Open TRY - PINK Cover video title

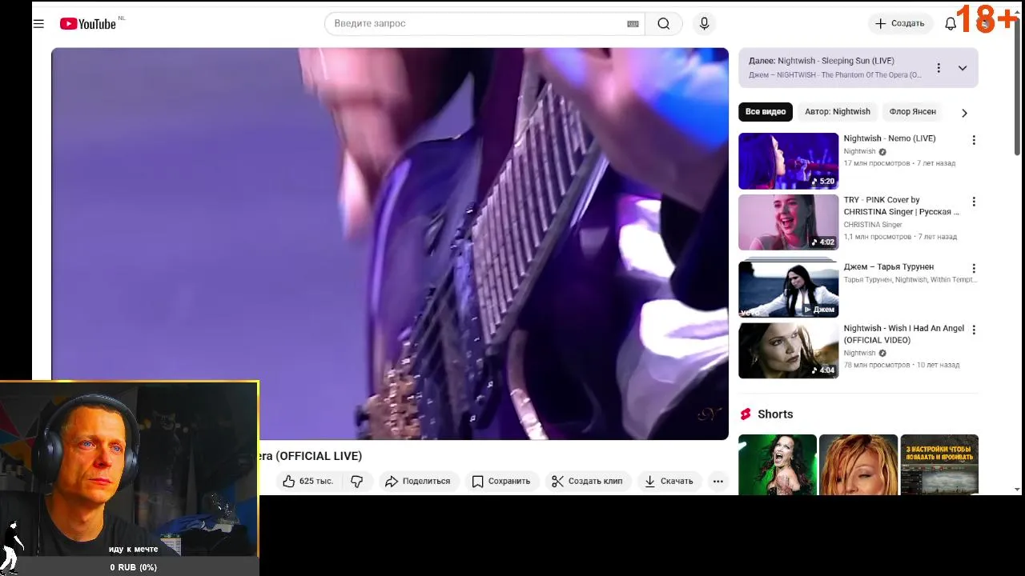(x=901, y=206)
